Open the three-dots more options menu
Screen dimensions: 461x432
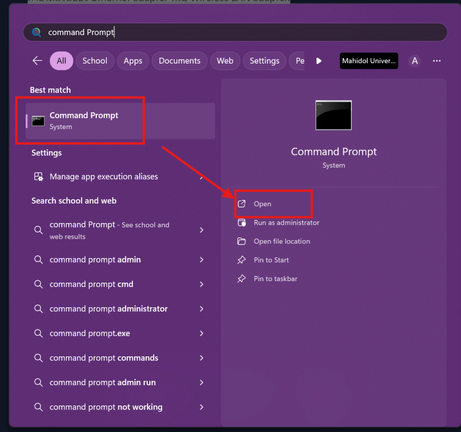click(x=437, y=61)
